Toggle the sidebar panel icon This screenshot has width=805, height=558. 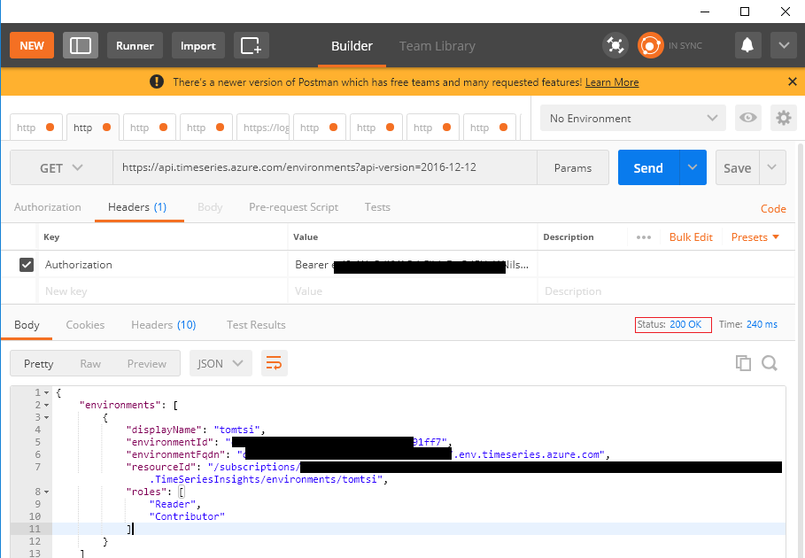(x=81, y=46)
